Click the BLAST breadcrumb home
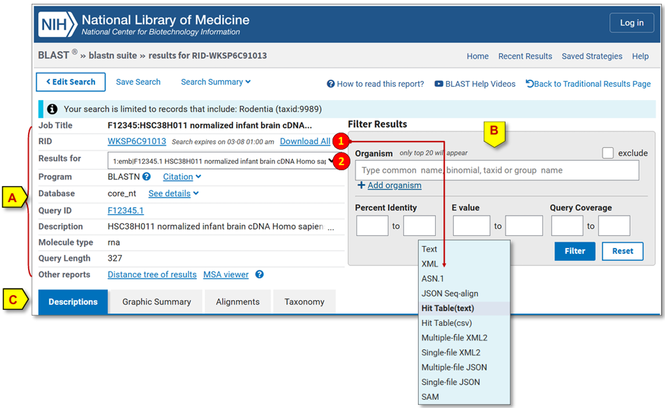This screenshot has height=408, width=665. pyautogui.click(x=54, y=55)
